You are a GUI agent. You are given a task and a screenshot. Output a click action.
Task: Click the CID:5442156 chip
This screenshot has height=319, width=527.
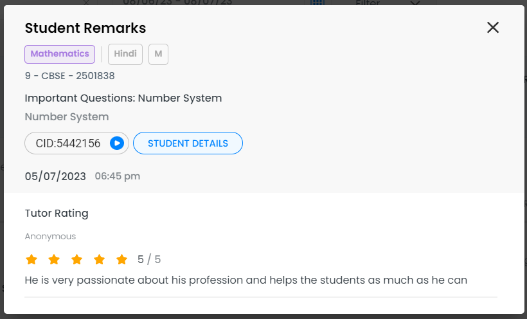pyautogui.click(x=69, y=143)
